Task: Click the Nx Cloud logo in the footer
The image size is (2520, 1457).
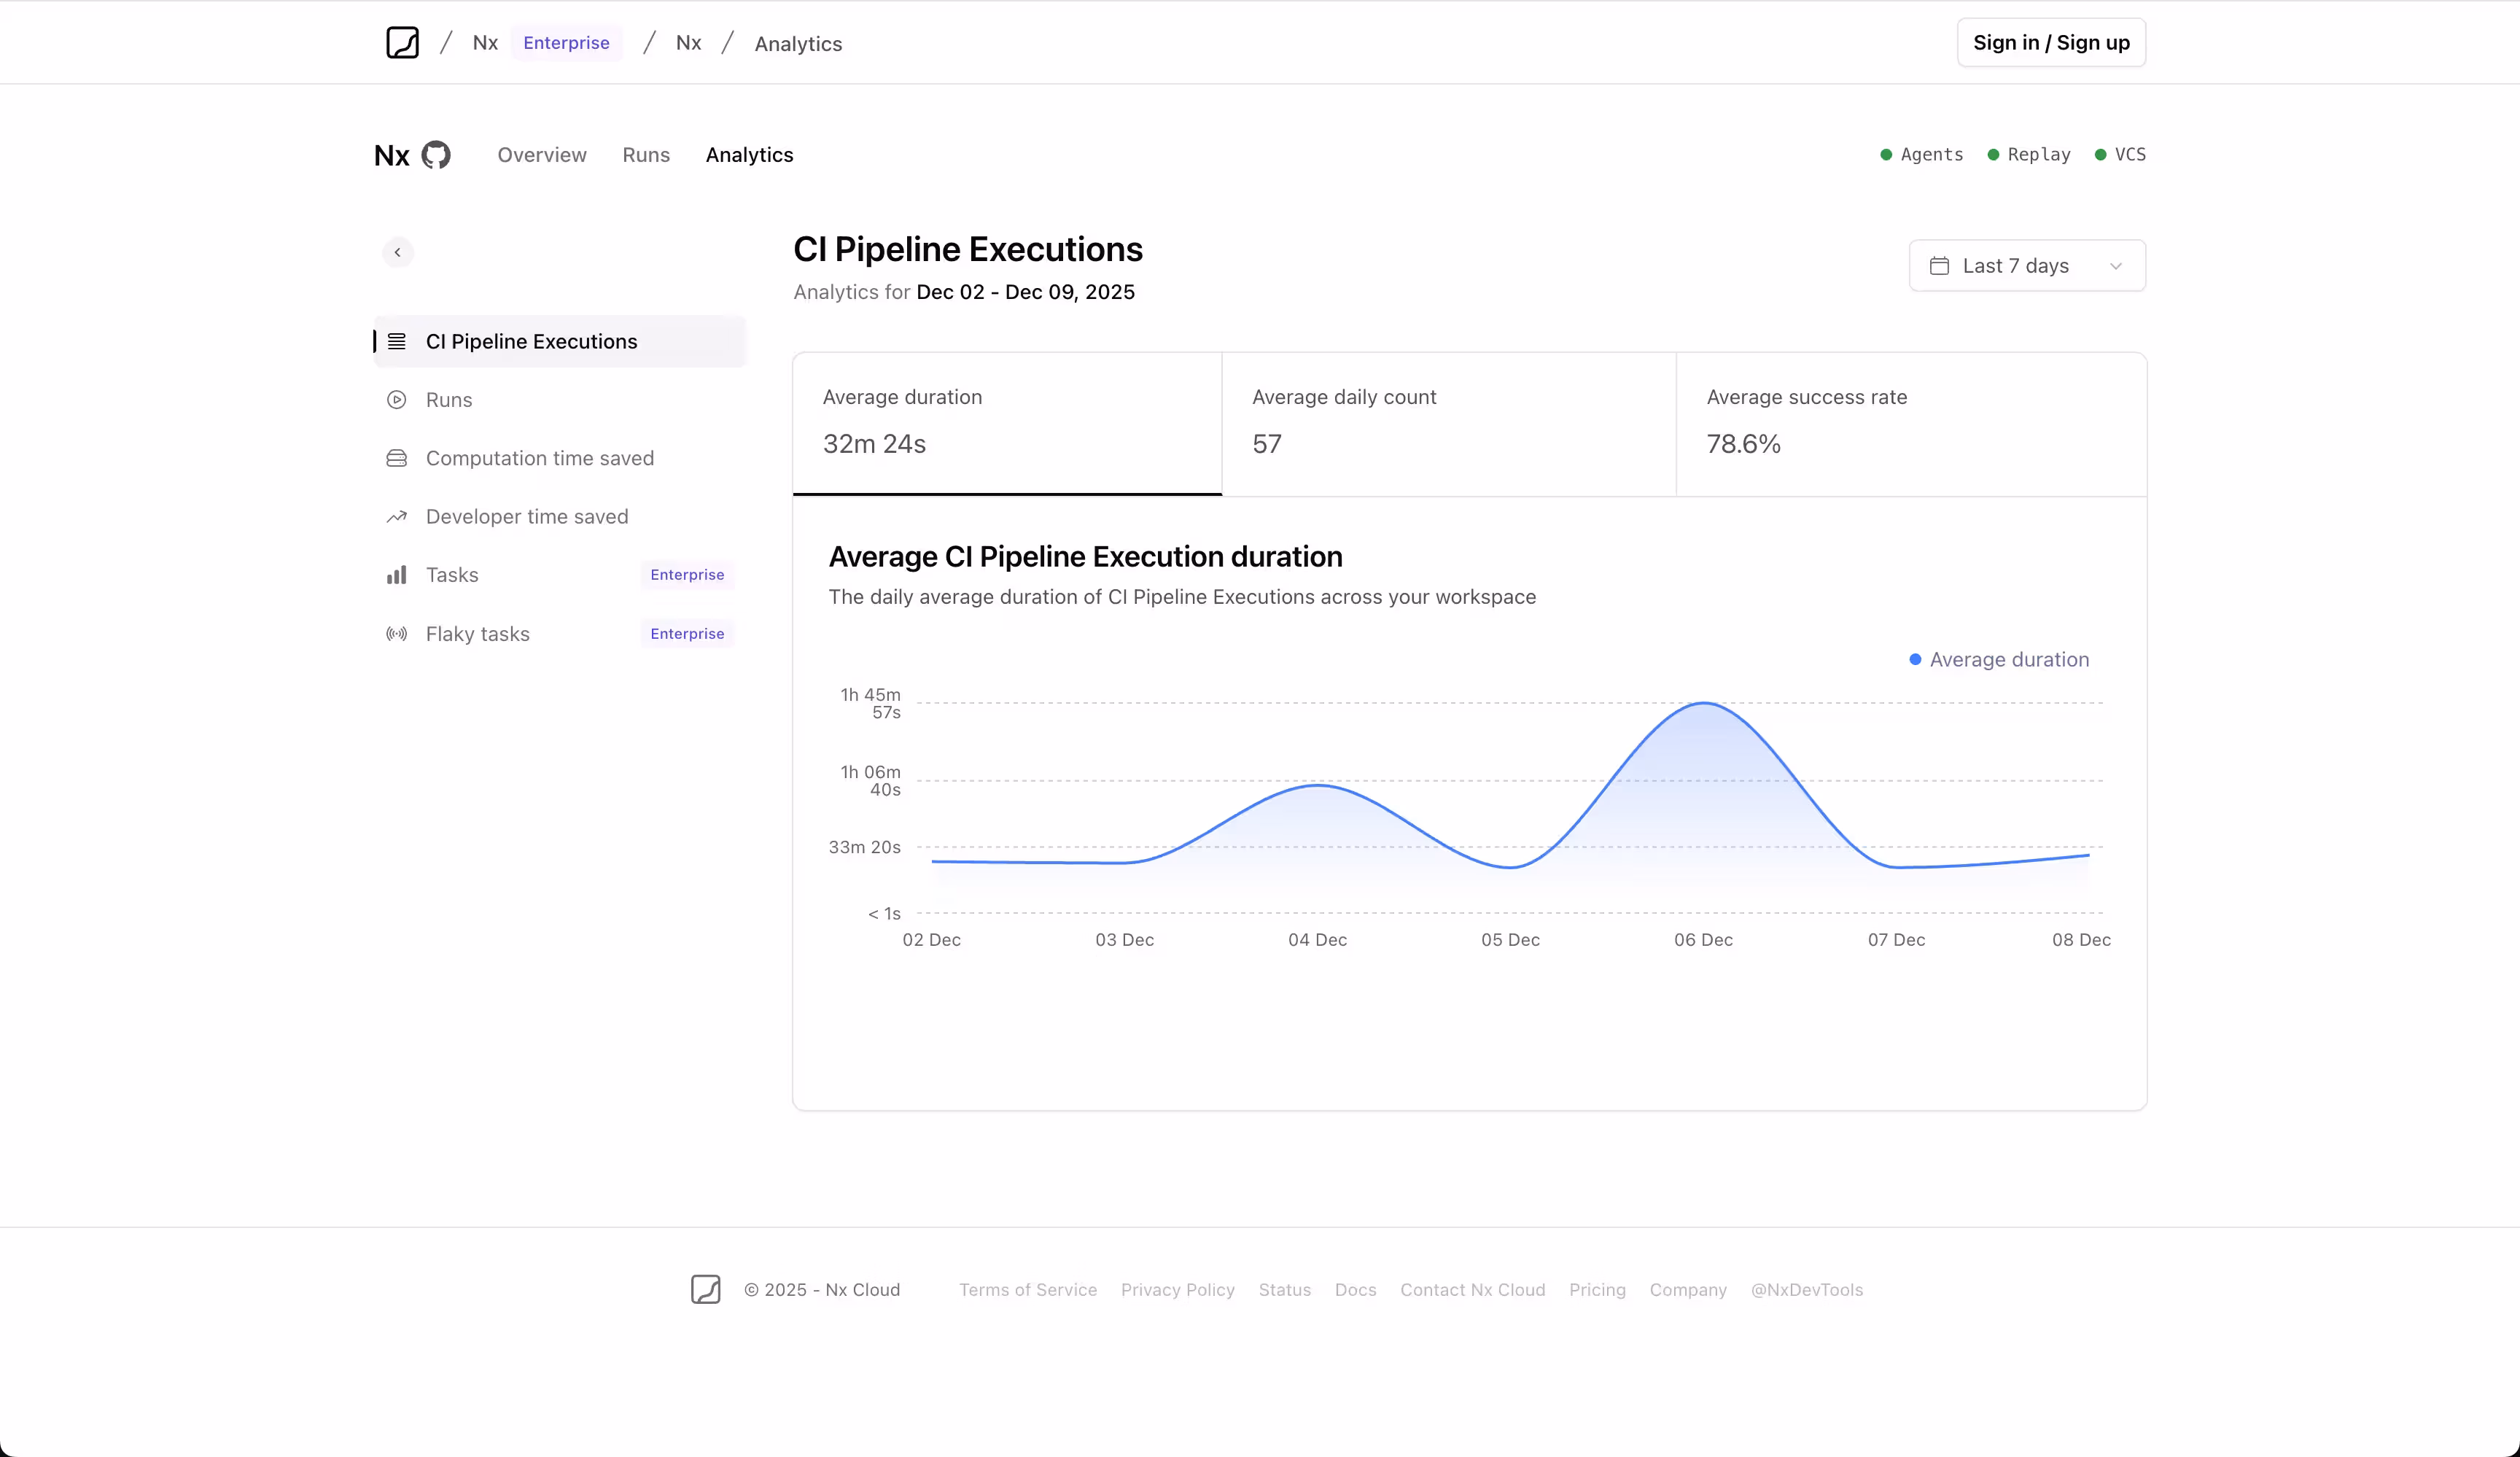Action: 707,1290
